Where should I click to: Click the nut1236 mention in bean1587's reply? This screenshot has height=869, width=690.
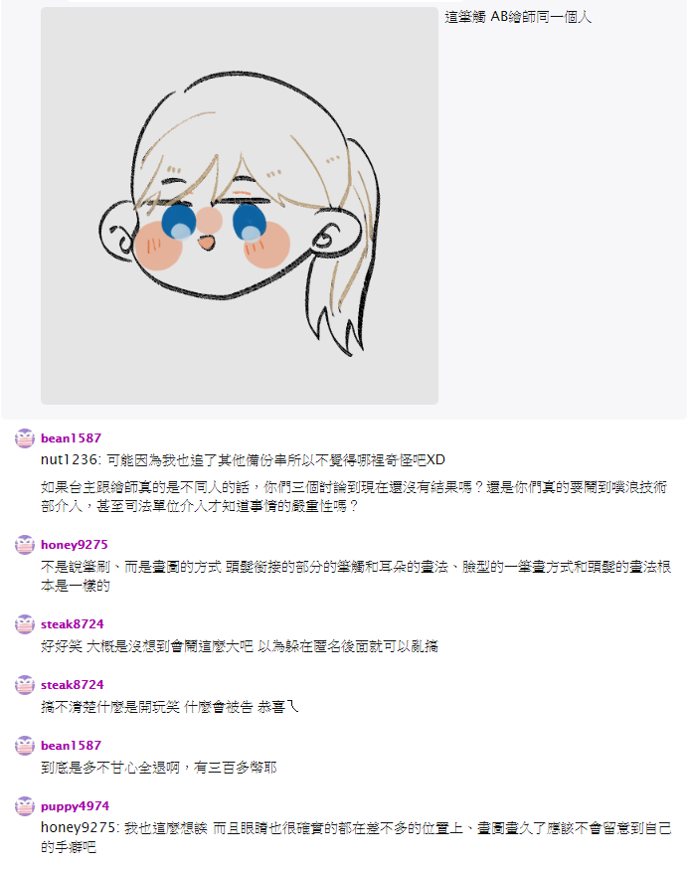click(71, 460)
